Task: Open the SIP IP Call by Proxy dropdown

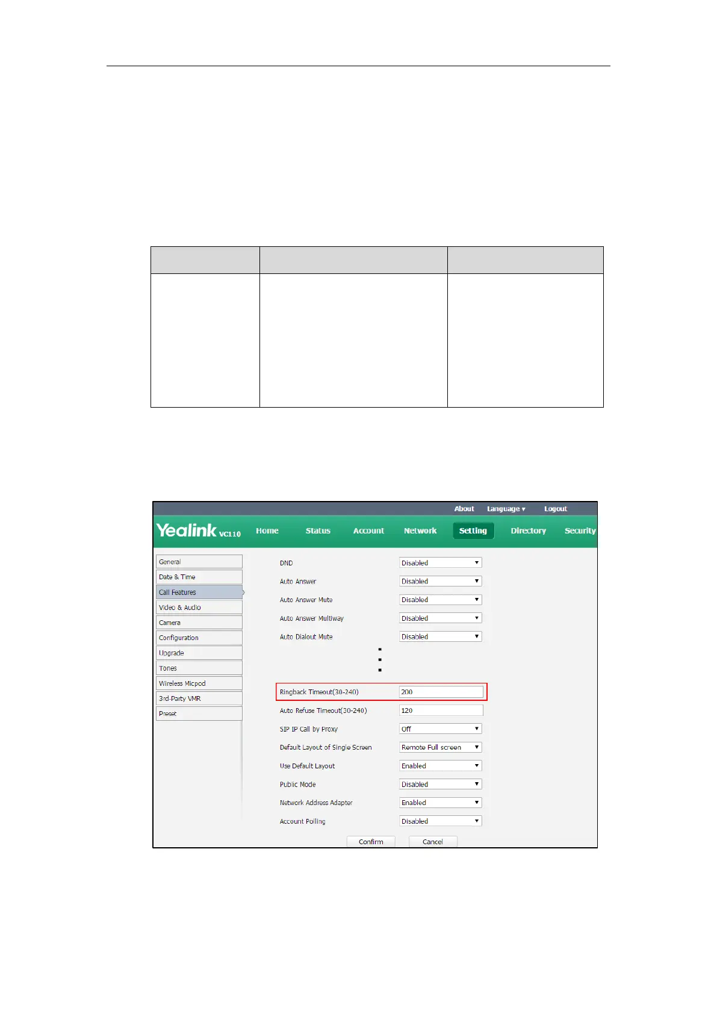Action: pos(441,729)
